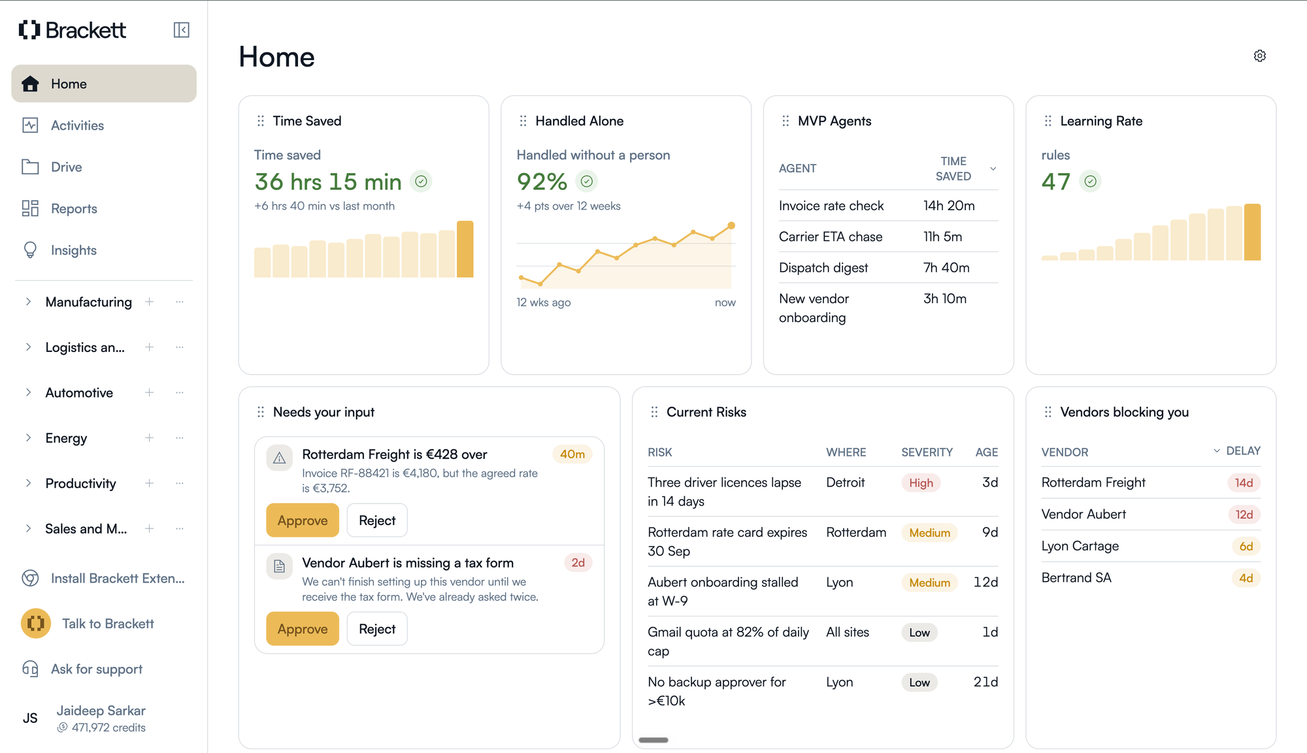
Task: Reject Rotterdam Freight overcharge
Action: (377, 521)
